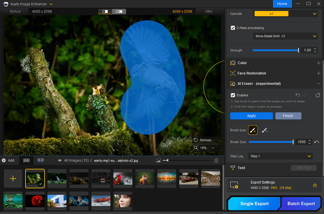Open the zoom percentage dropdown

(213, 148)
